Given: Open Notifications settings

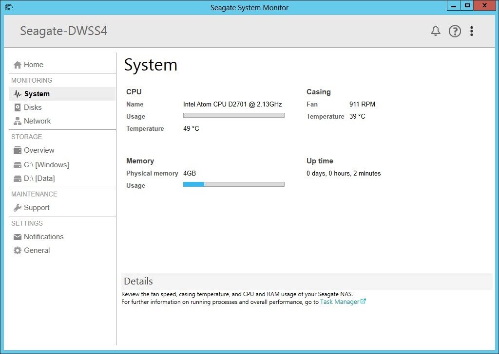Looking at the screenshot, I should [43, 237].
